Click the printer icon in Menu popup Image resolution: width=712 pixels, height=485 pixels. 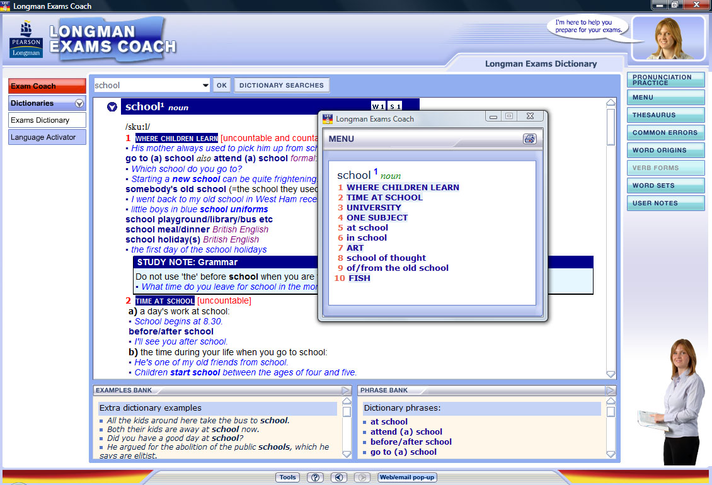pos(529,139)
